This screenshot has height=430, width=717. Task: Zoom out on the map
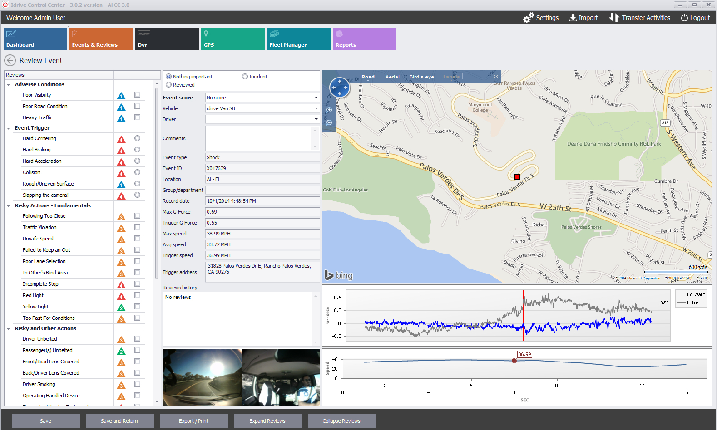coord(329,122)
